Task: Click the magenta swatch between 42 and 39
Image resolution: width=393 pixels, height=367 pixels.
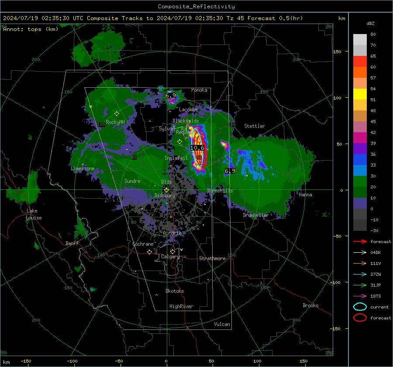Action: [x=360, y=138]
